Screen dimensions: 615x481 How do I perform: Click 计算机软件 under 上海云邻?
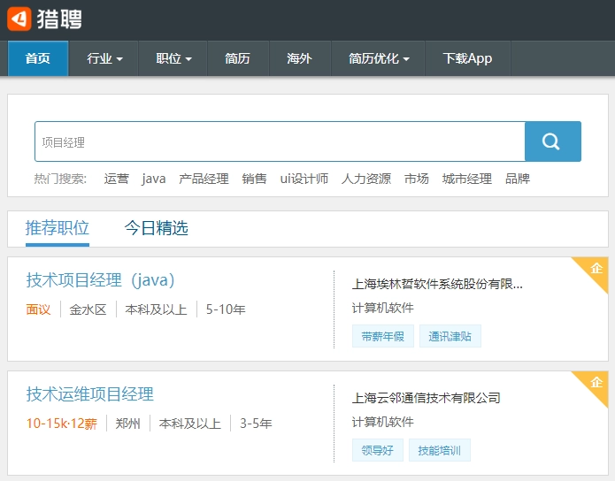point(383,422)
